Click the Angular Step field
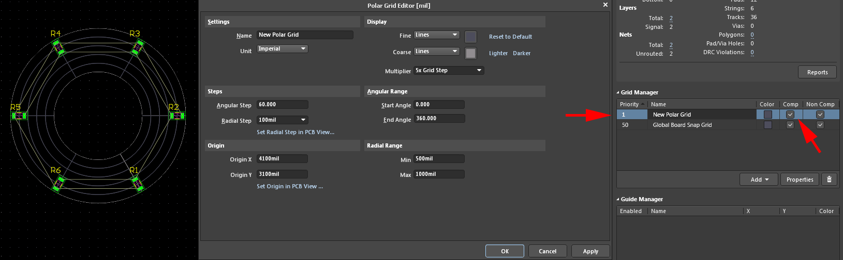The image size is (843, 260). 283,105
